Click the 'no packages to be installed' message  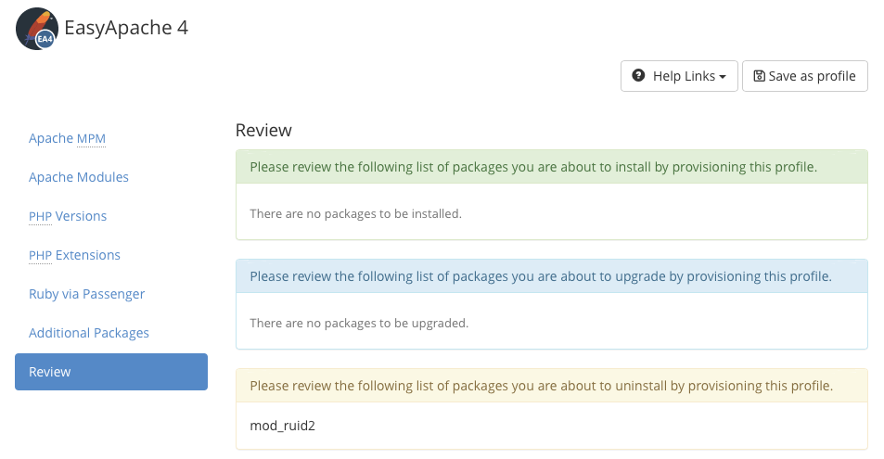pyautogui.click(x=355, y=214)
